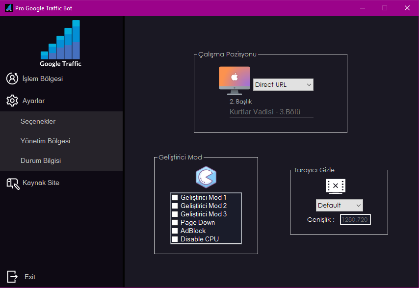This screenshot has height=288, width=419.
Task: Toggle the AdBlock checkbox
Action: pos(175,231)
